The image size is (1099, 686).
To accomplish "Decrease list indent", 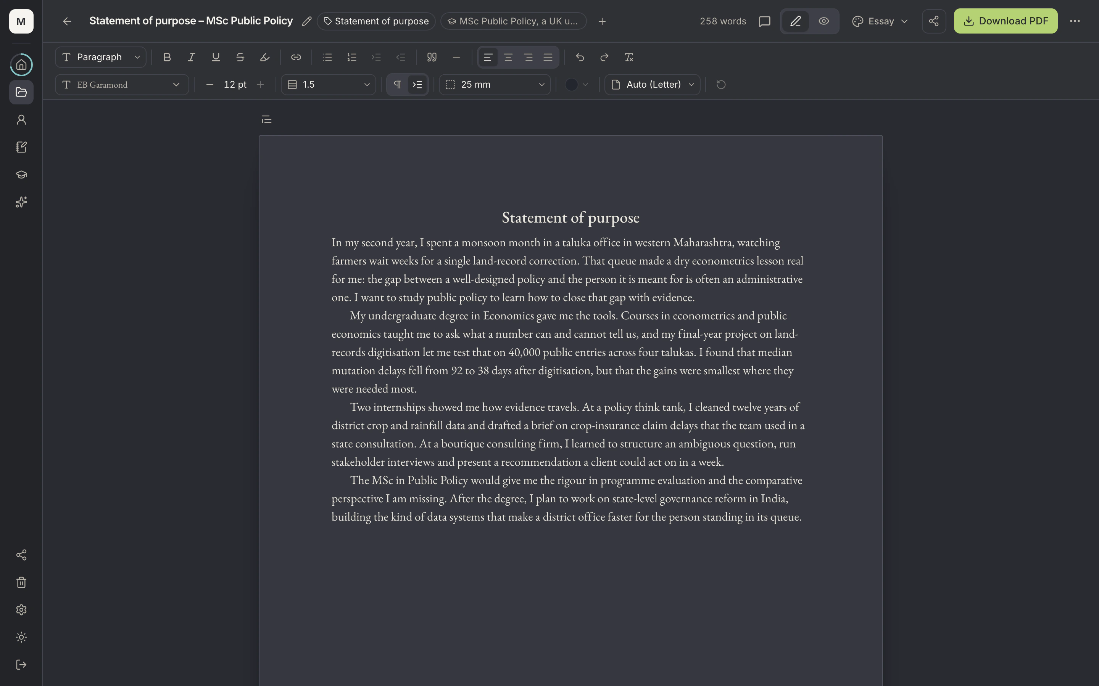I will (x=401, y=57).
